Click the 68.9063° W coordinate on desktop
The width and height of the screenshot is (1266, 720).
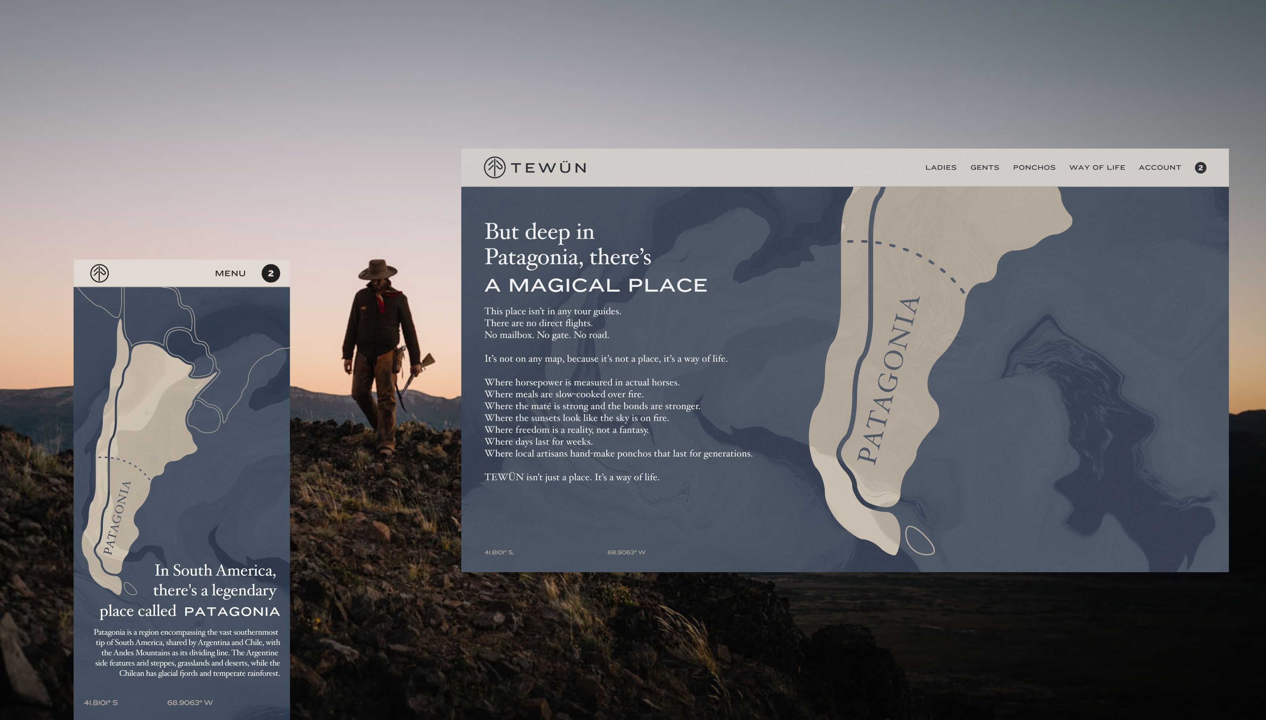point(626,552)
